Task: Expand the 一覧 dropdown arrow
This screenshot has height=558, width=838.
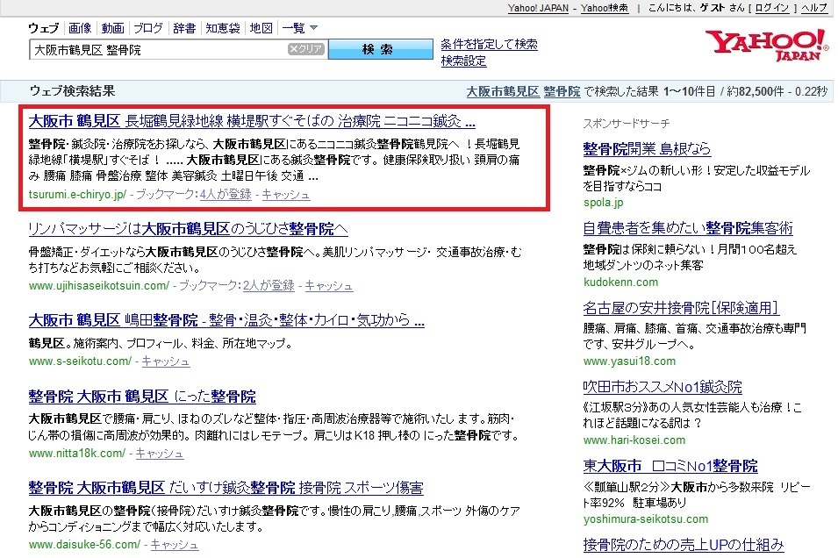Action: [314, 28]
